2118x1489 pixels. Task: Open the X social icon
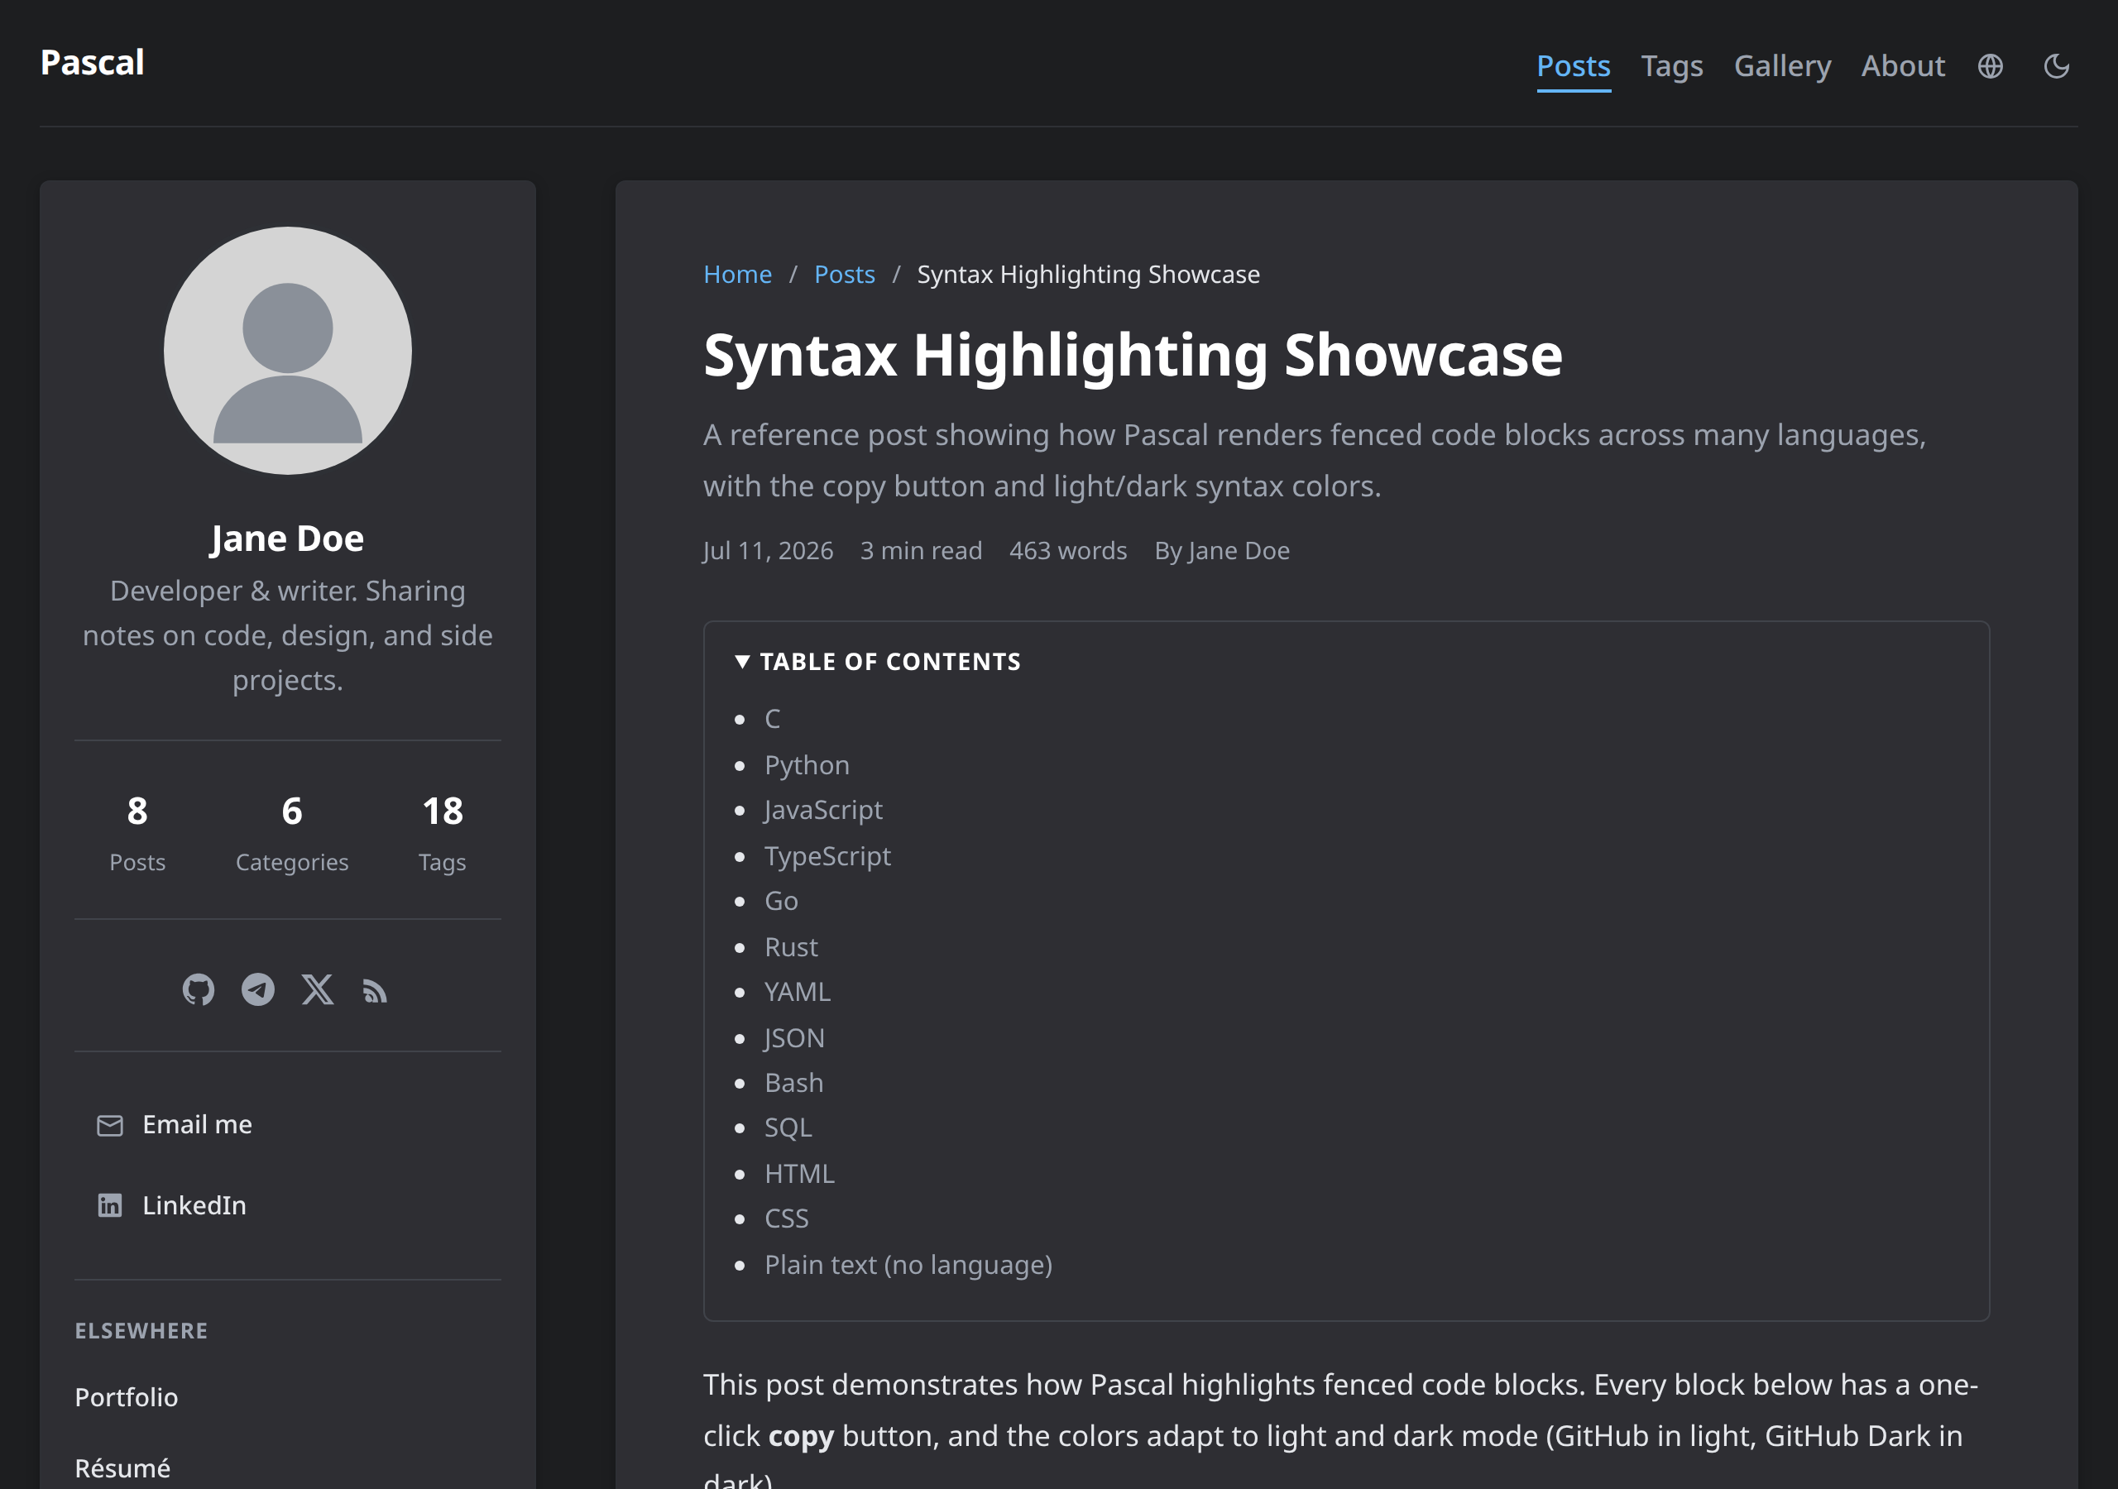click(x=318, y=989)
